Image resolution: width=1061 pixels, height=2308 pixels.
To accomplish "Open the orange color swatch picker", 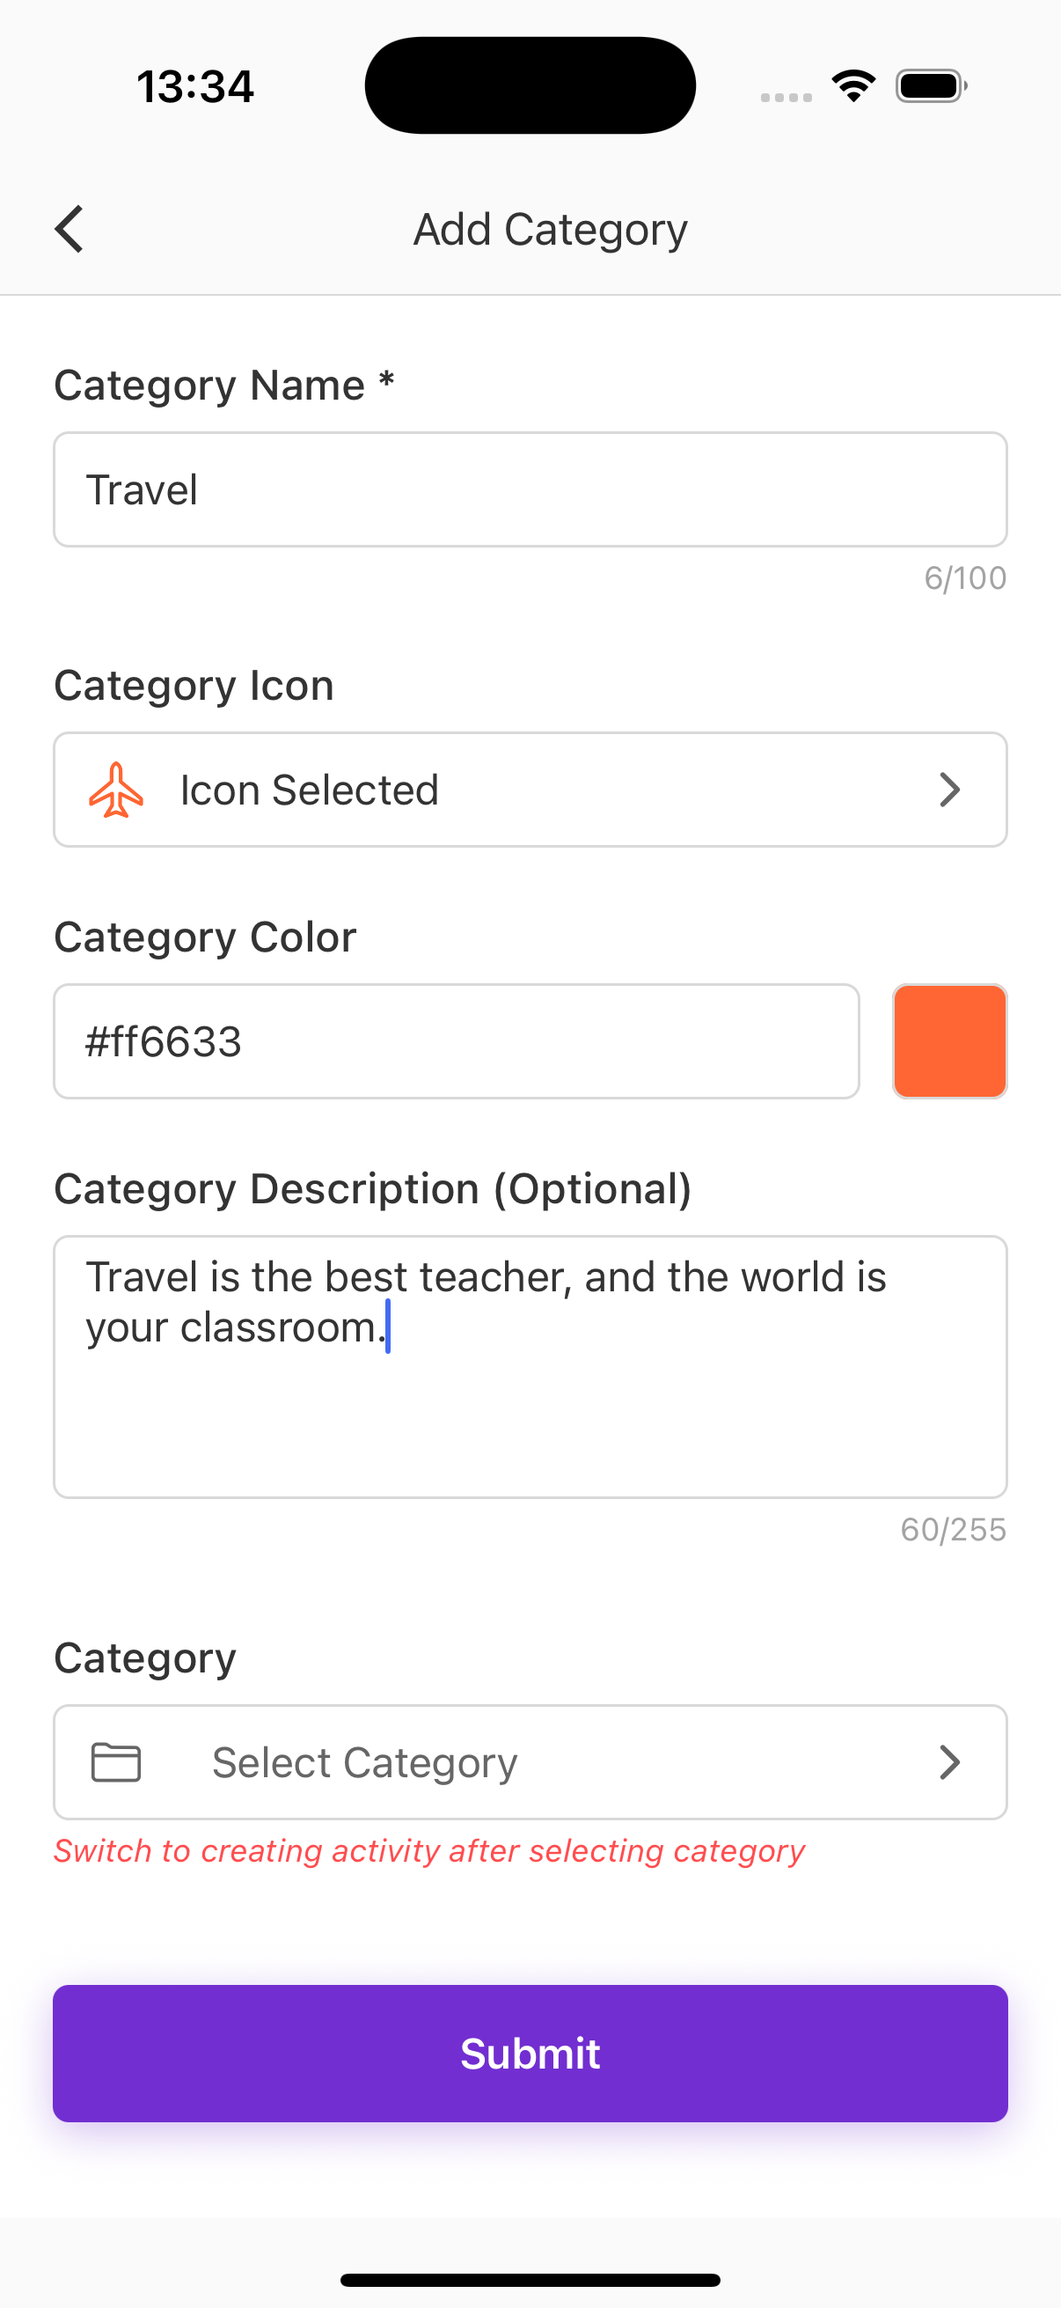I will pyautogui.click(x=949, y=1041).
